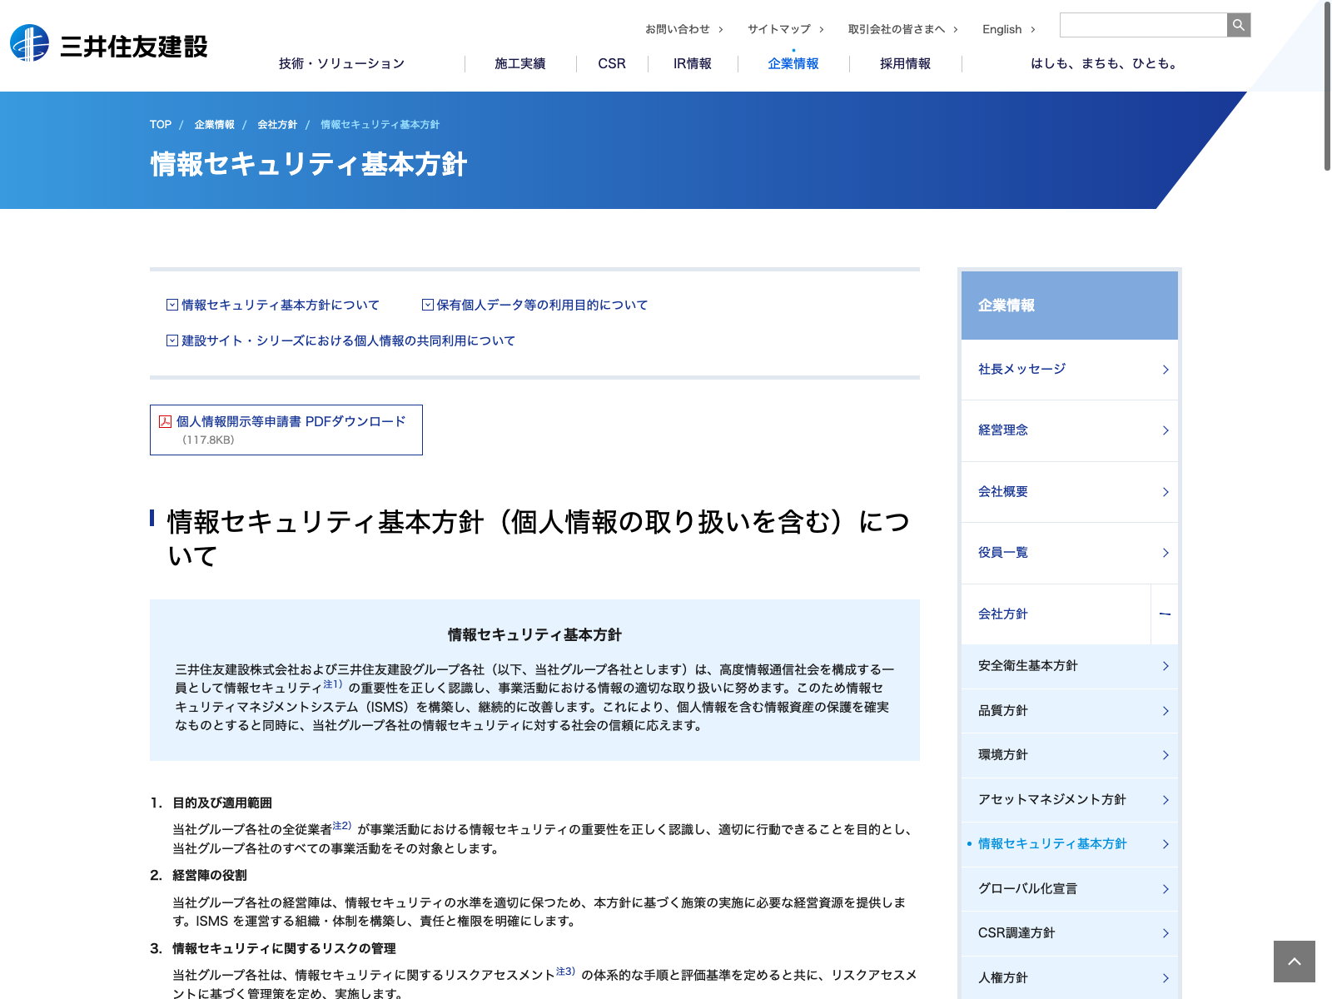Focus the site search text field
The image size is (1332, 999).
pyautogui.click(x=1142, y=25)
